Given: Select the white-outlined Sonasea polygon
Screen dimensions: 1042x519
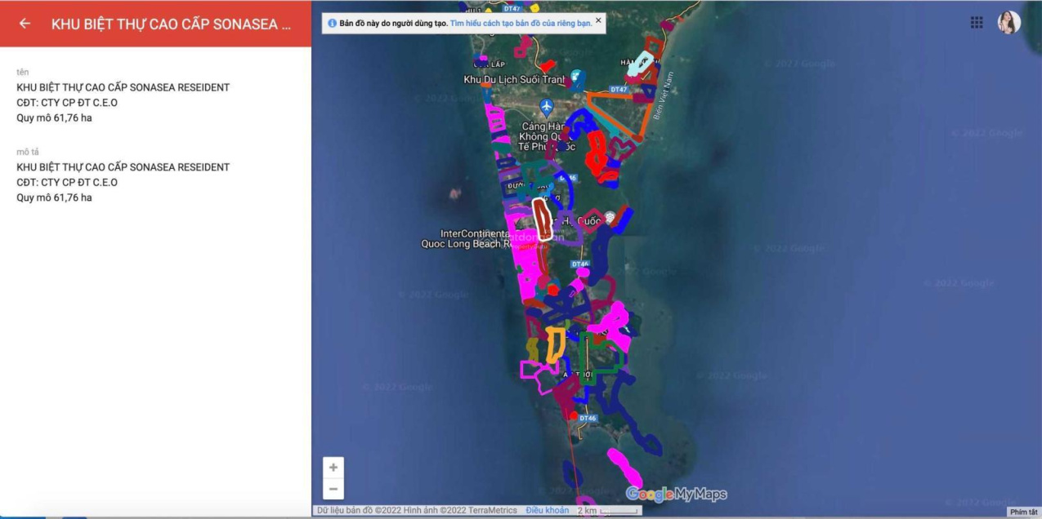Looking at the screenshot, I should (542, 218).
